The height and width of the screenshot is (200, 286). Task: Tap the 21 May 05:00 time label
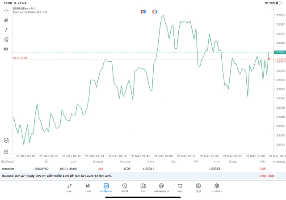(163, 156)
